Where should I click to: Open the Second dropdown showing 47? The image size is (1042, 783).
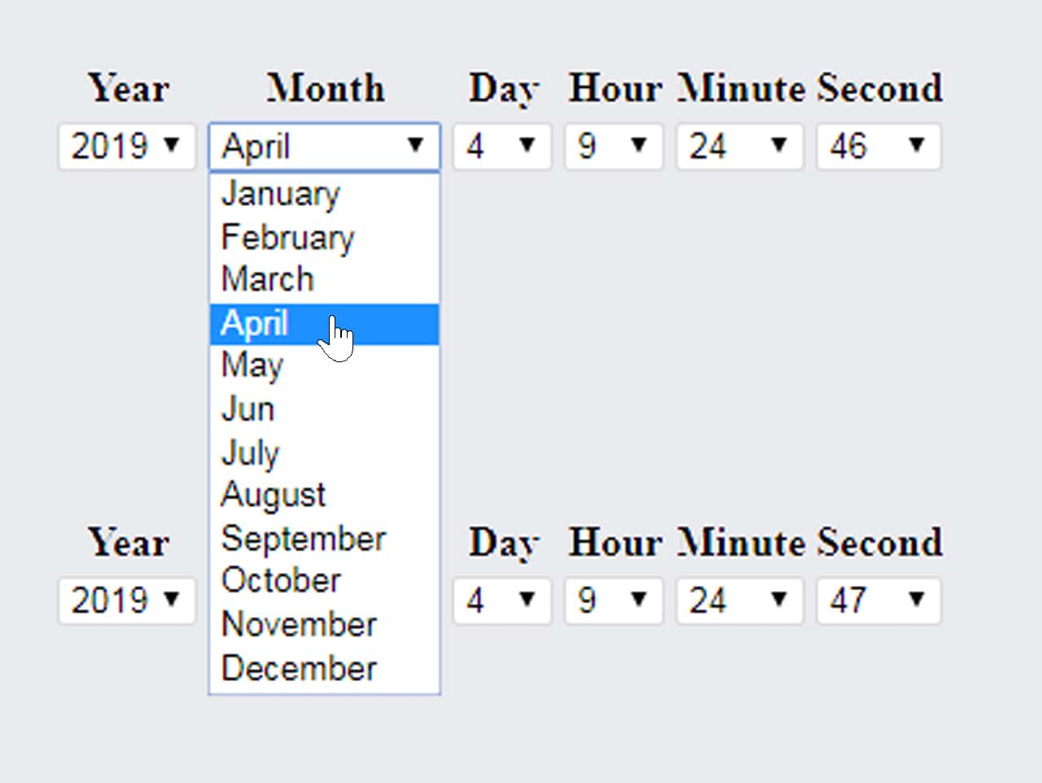click(878, 601)
